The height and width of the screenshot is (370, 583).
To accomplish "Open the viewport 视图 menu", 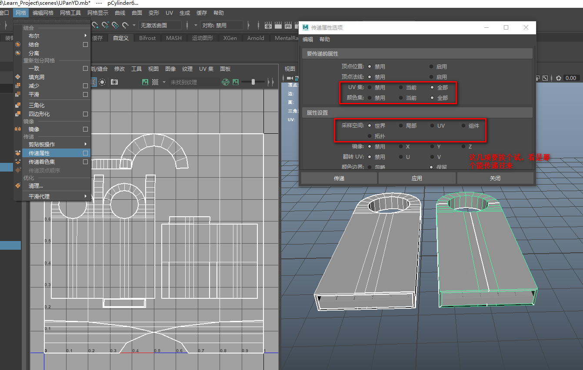I will [x=290, y=69].
